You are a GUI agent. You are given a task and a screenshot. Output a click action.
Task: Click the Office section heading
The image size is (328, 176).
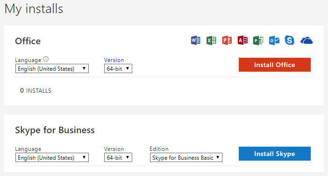(28, 41)
